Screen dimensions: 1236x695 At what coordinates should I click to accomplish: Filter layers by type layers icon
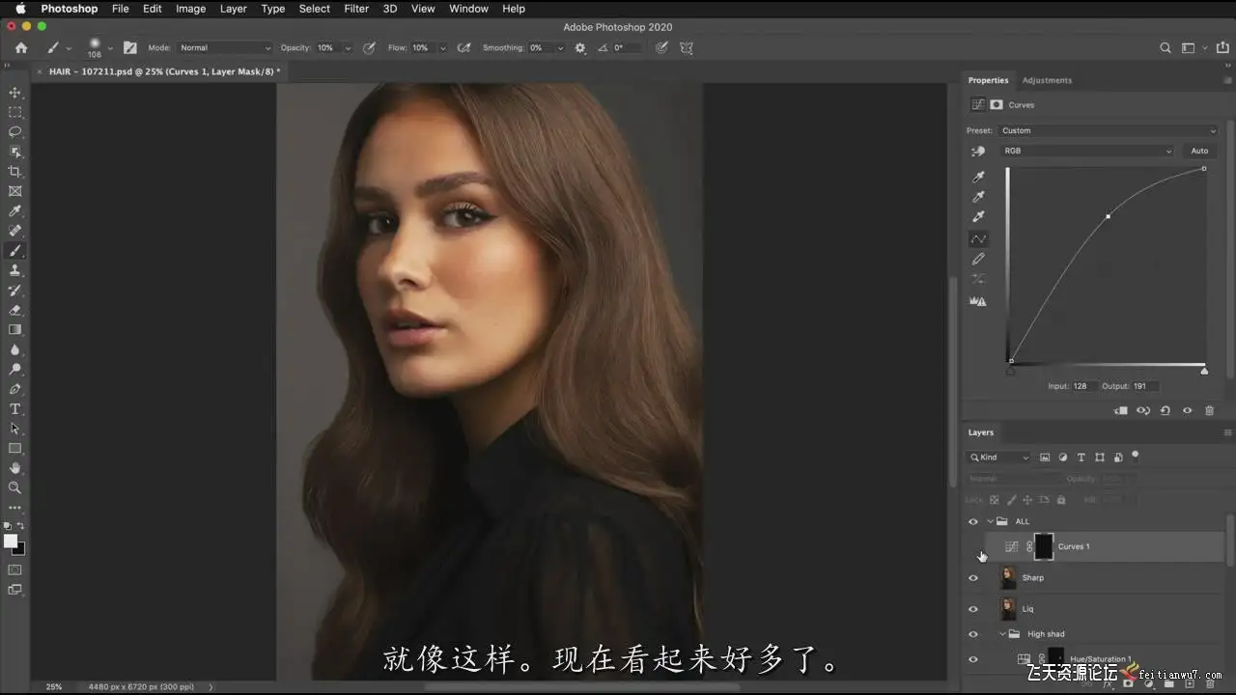(x=1081, y=458)
